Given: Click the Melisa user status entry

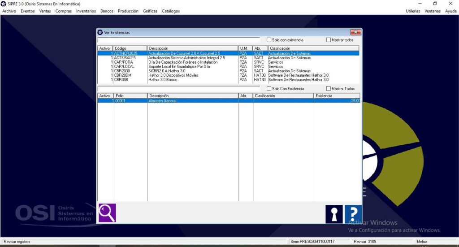Looking at the screenshot, I should tap(422, 242).
